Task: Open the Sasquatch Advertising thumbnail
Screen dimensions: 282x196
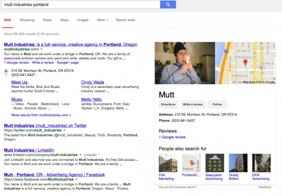Action: tap(215, 163)
